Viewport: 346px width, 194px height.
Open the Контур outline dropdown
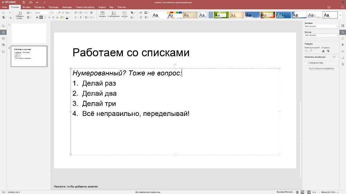(321, 35)
